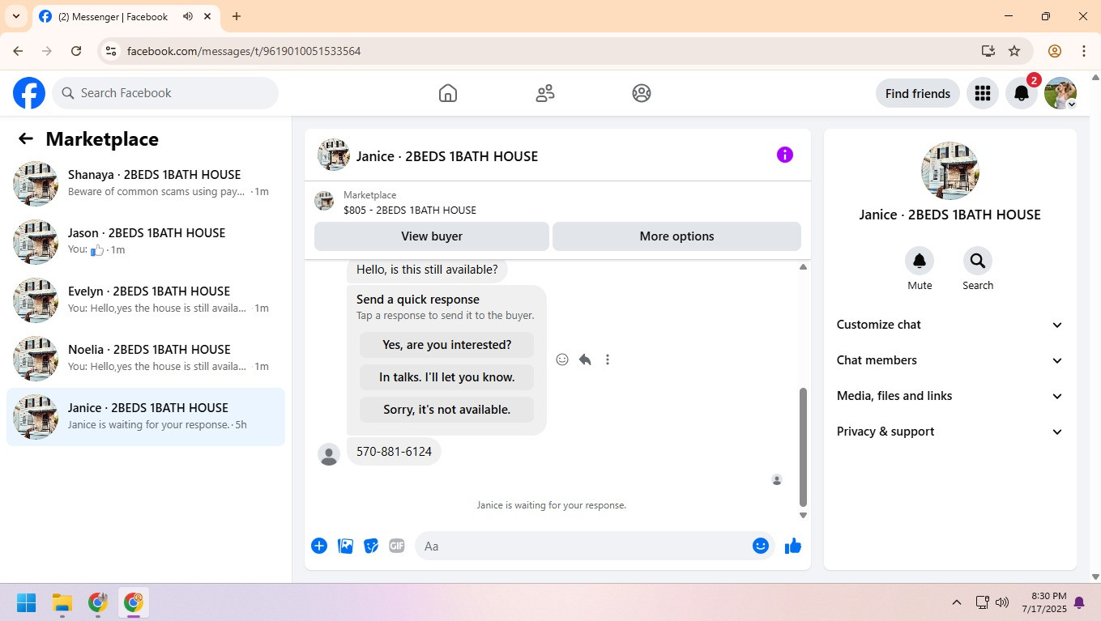The height and width of the screenshot is (621, 1101).
Task: Expand the Chat members section
Action: (x=950, y=360)
